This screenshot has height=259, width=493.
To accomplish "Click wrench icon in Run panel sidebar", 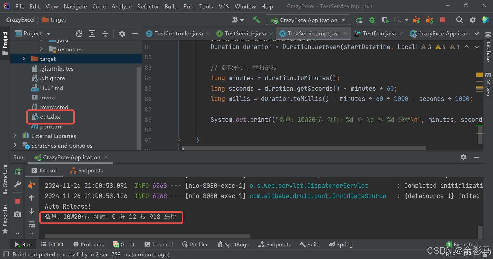I will pos(17,184).
